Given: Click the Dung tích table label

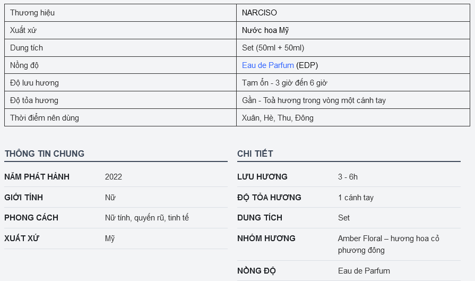Looking at the screenshot, I should pyautogui.click(x=27, y=48).
